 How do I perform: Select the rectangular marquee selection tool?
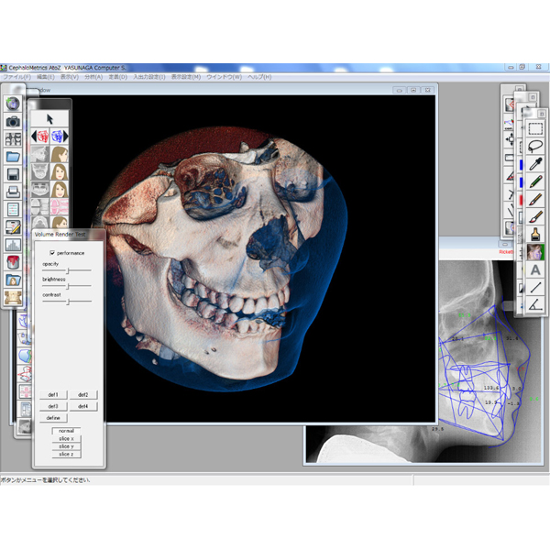point(535,128)
